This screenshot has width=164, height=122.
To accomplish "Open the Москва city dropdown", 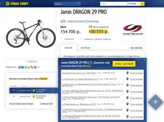I will coord(67,4).
